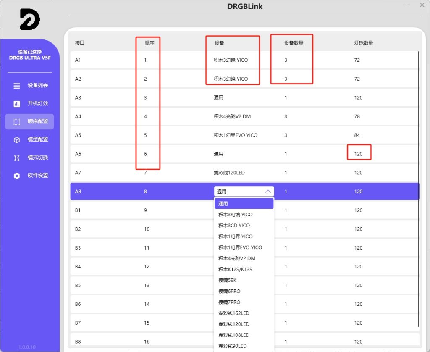430x352 pixels.
Task: Click the DRGB ULTRA V5F selected device label
Action: click(30, 58)
